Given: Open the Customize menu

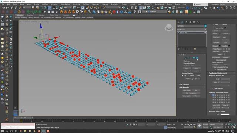Looking at the screenshot, I should (96, 4).
